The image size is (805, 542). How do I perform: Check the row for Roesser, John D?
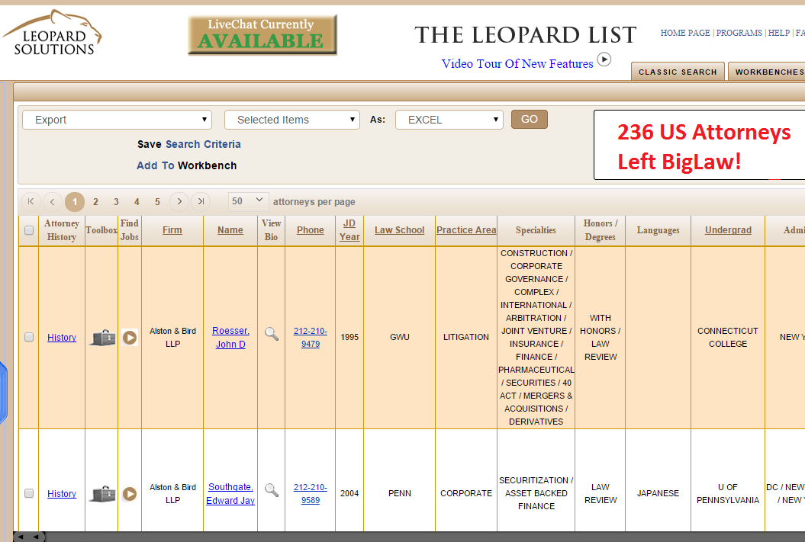coord(29,337)
